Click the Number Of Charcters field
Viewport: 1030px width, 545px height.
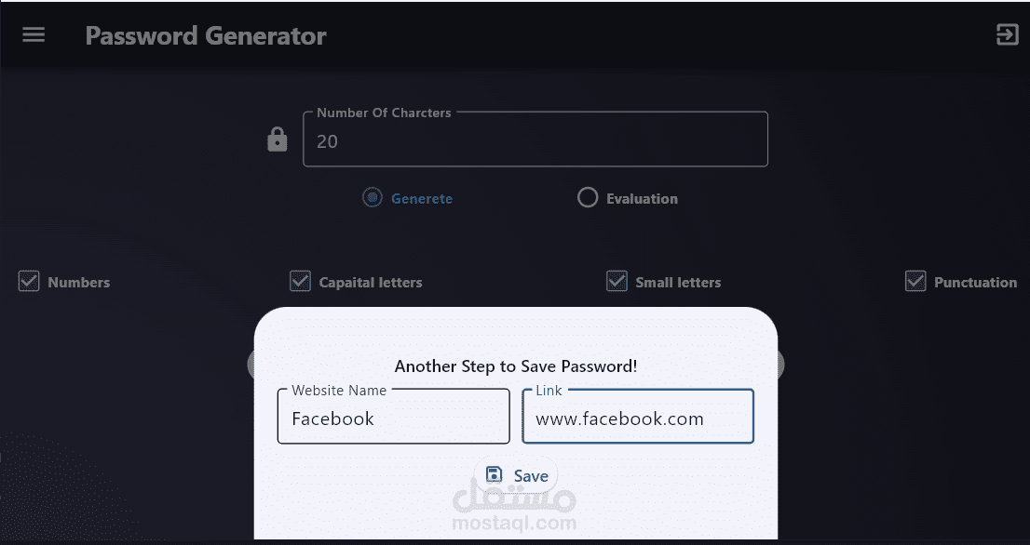click(535, 141)
